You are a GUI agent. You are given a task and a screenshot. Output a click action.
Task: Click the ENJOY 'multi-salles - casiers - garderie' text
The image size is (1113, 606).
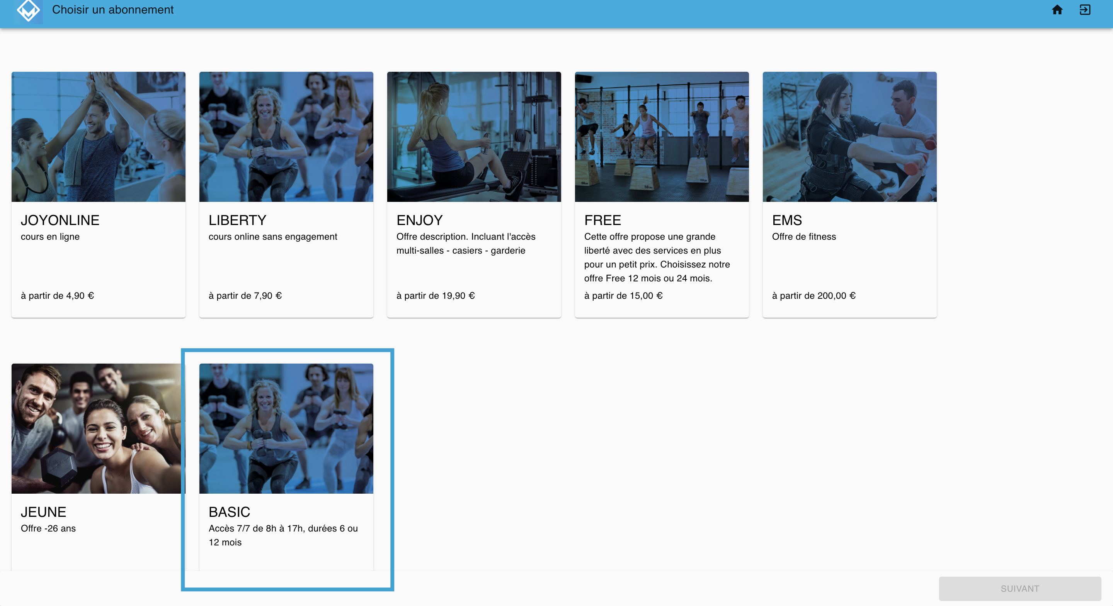[x=461, y=251]
